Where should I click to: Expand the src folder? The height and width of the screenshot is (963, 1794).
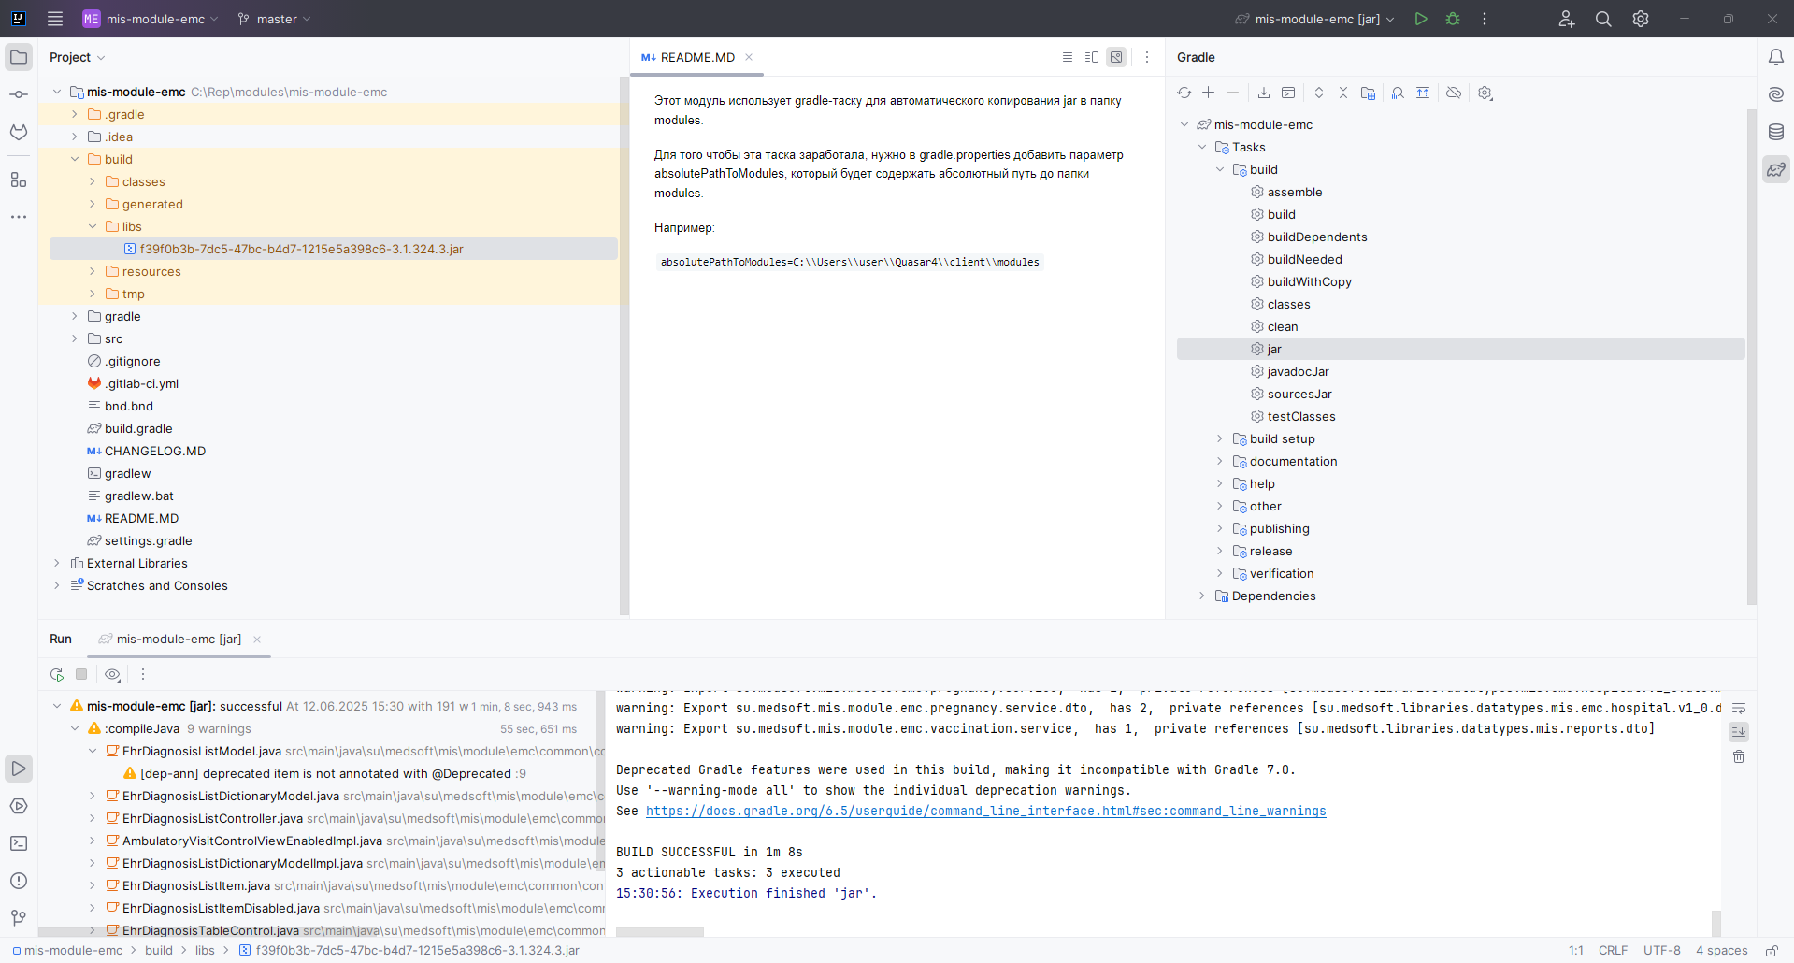click(x=75, y=338)
